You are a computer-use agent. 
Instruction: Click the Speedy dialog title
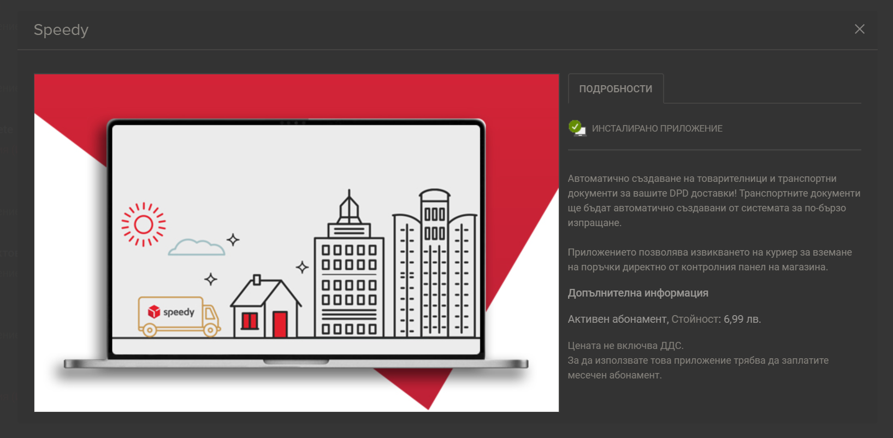point(61,29)
